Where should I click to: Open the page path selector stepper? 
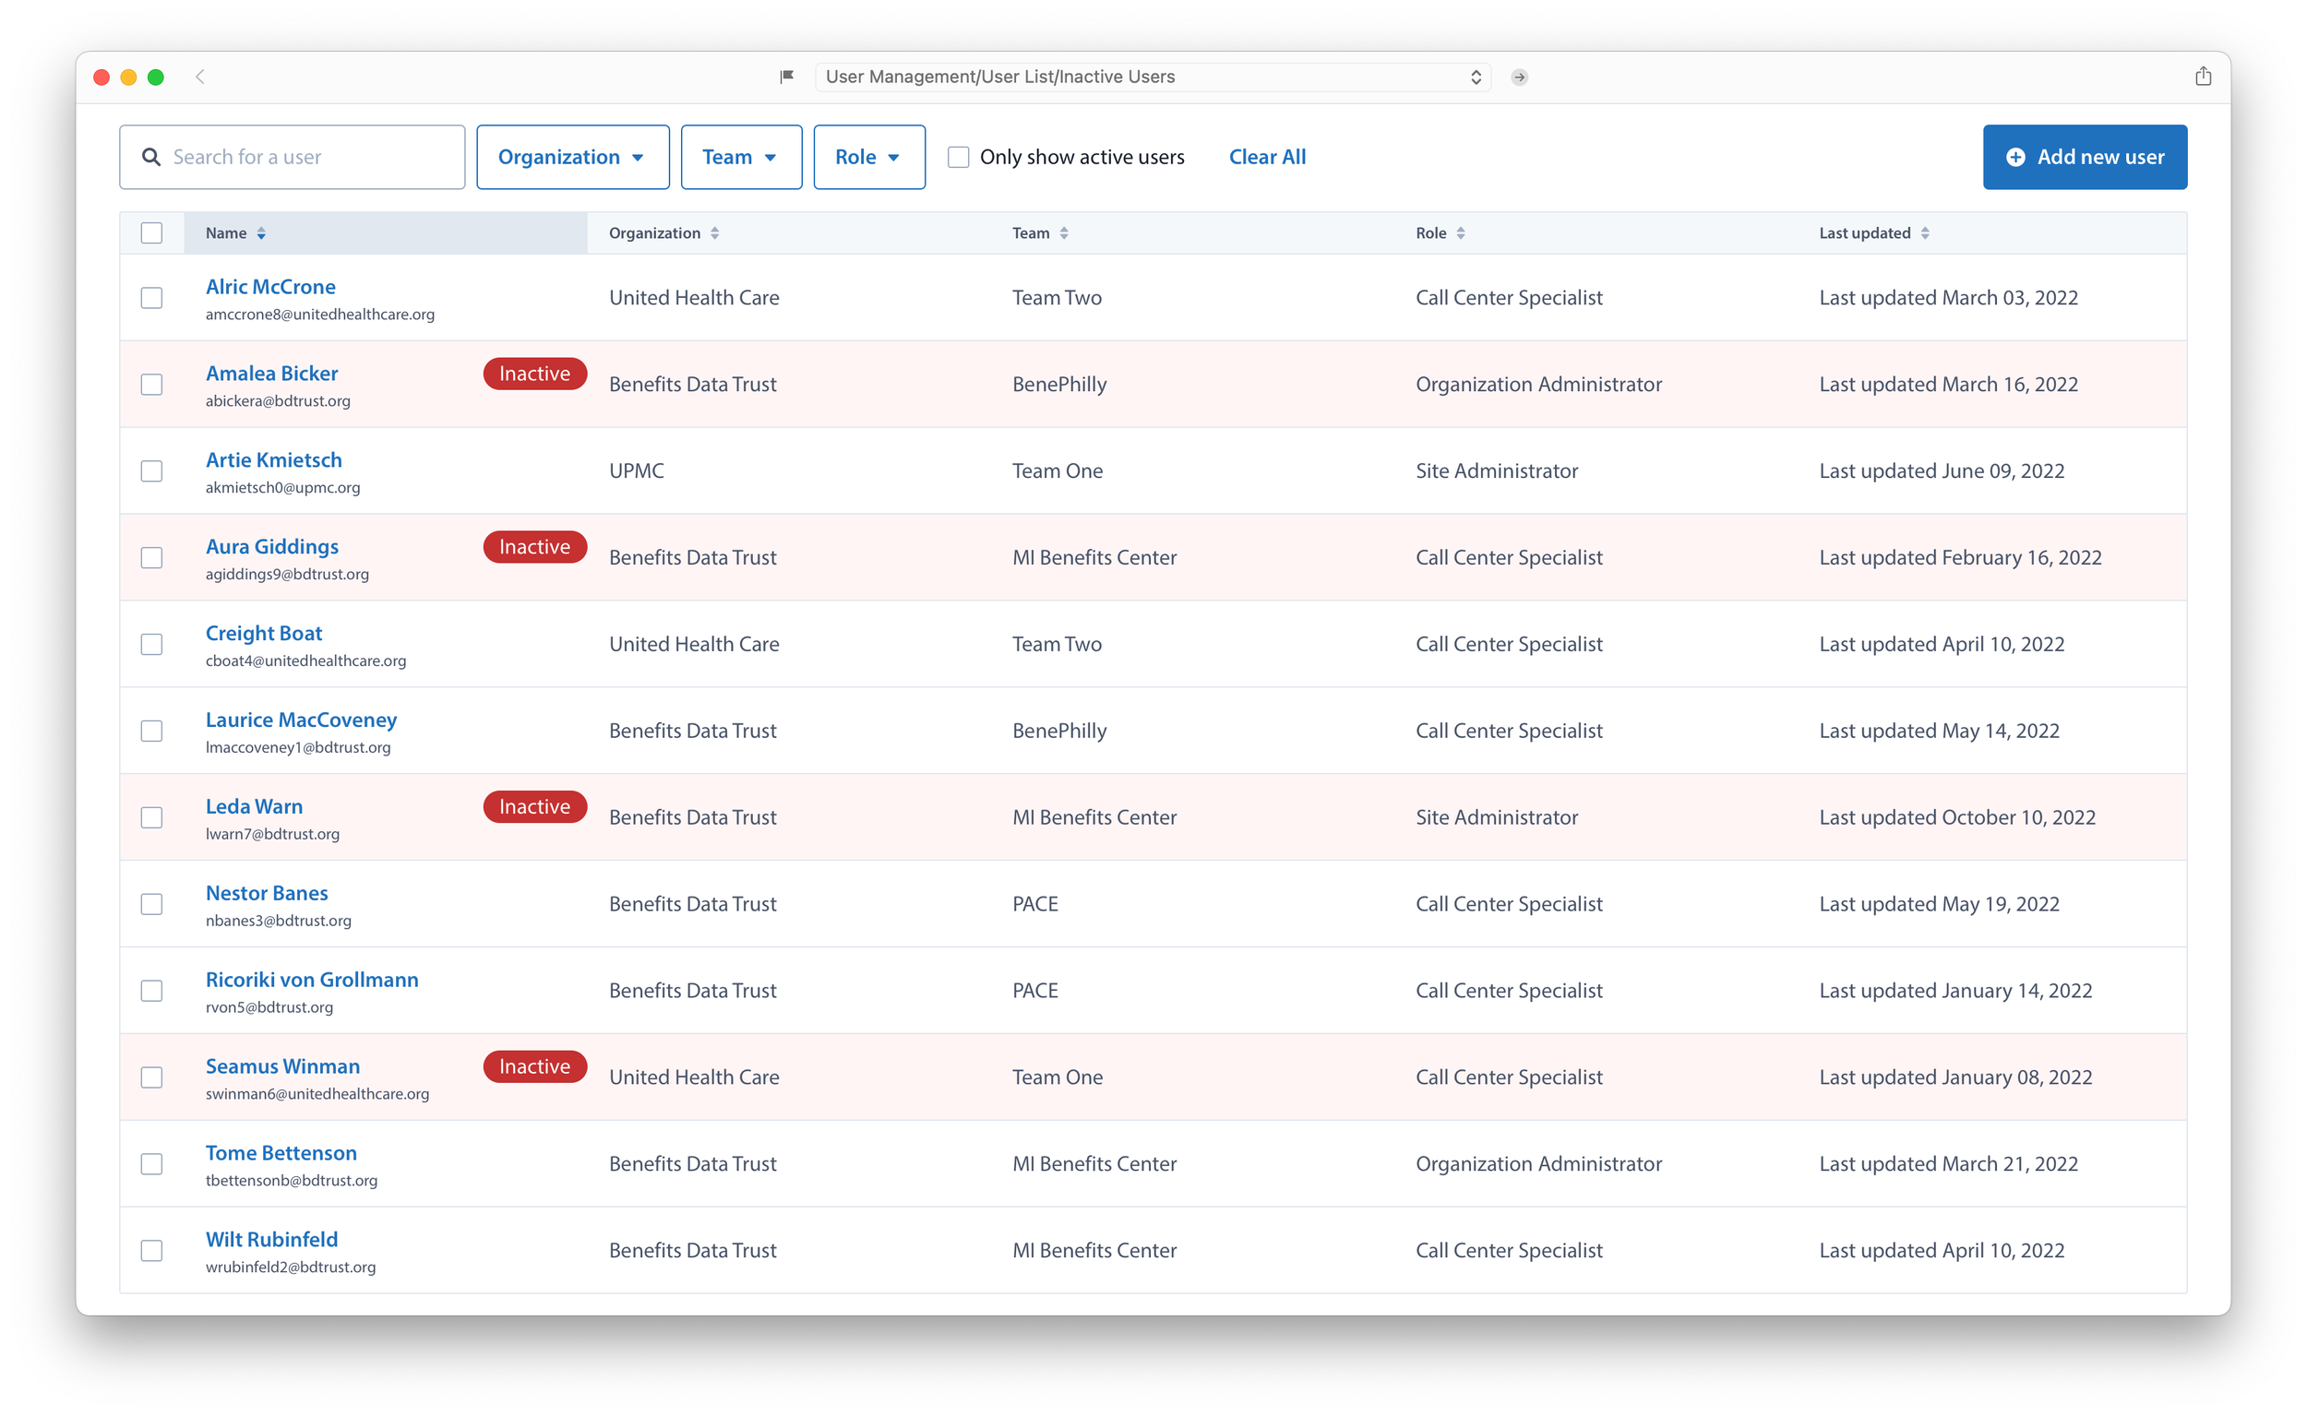(1476, 77)
